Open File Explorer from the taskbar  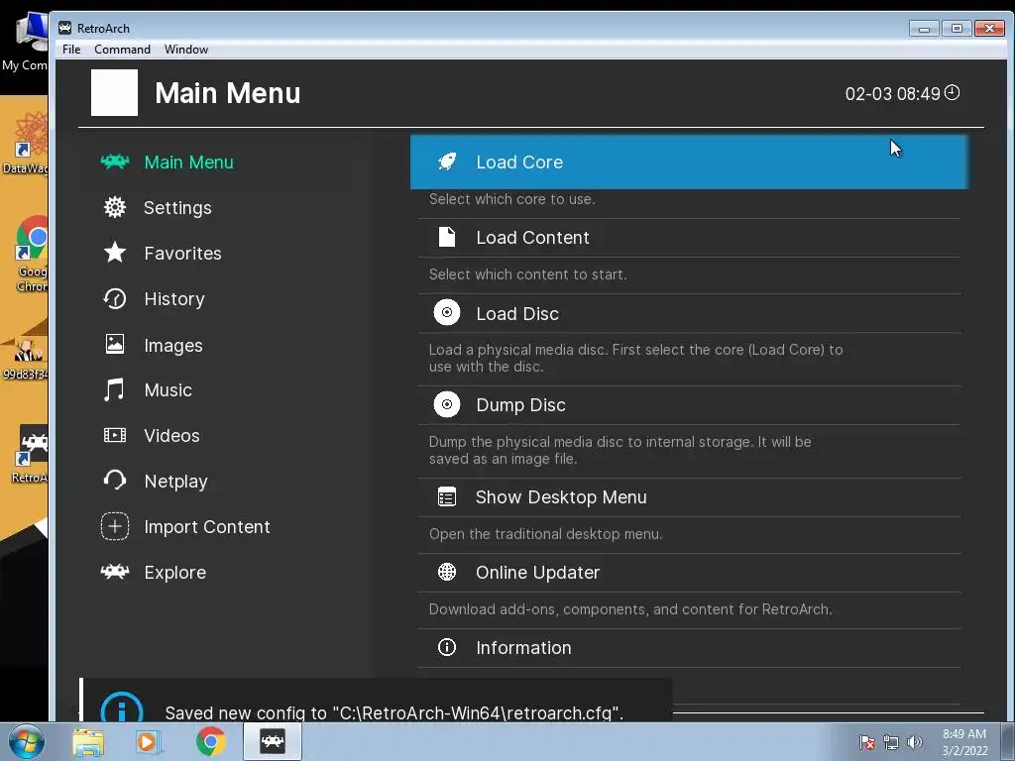pyautogui.click(x=88, y=741)
